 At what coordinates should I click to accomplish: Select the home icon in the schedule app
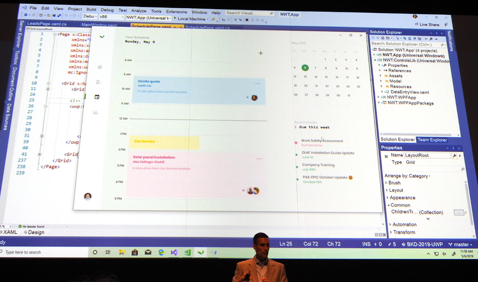[x=100, y=67]
